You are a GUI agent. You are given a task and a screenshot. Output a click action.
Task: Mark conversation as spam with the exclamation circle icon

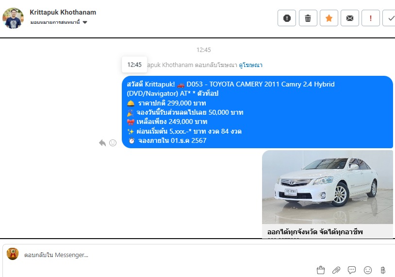(x=287, y=18)
